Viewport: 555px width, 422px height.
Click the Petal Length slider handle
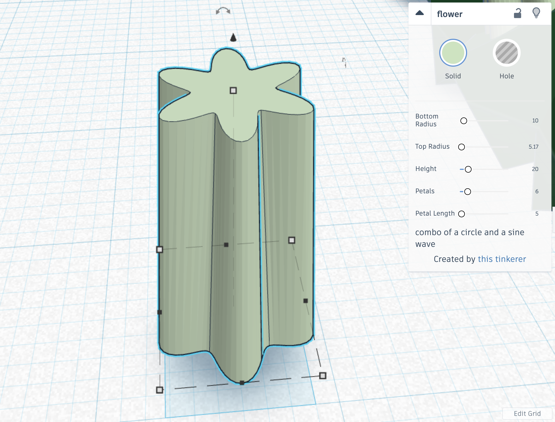pos(462,214)
